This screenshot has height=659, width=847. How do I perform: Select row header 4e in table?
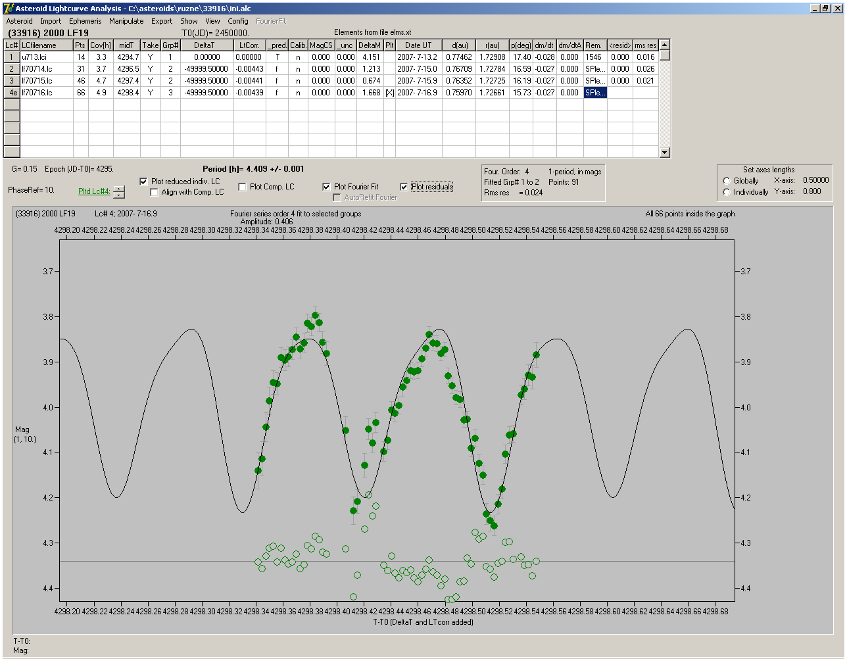point(11,93)
